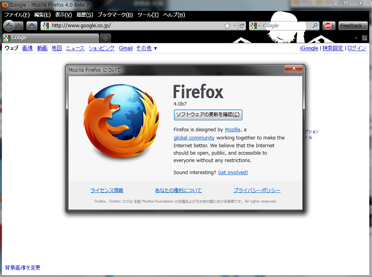The width and height of the screenshot is (372, 277).
Task: Click the Get involved! link
Action: click(233, 173)
